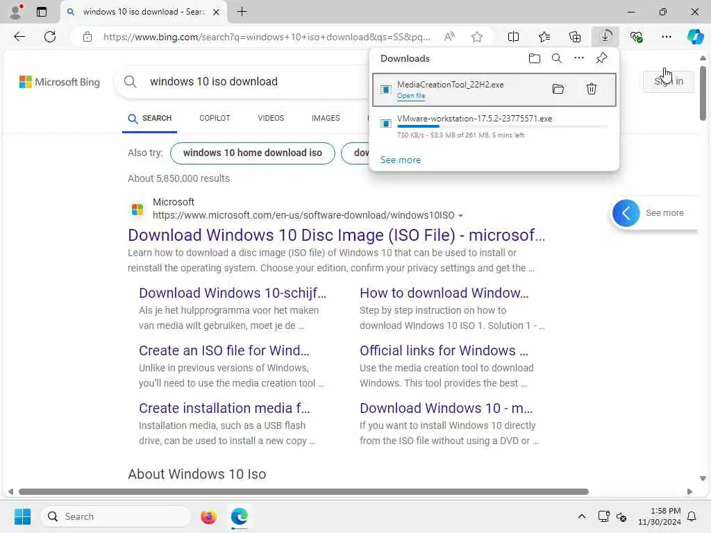Search downloads with magnifier icon
Viewport: 711px width, 533px height.
557,58
